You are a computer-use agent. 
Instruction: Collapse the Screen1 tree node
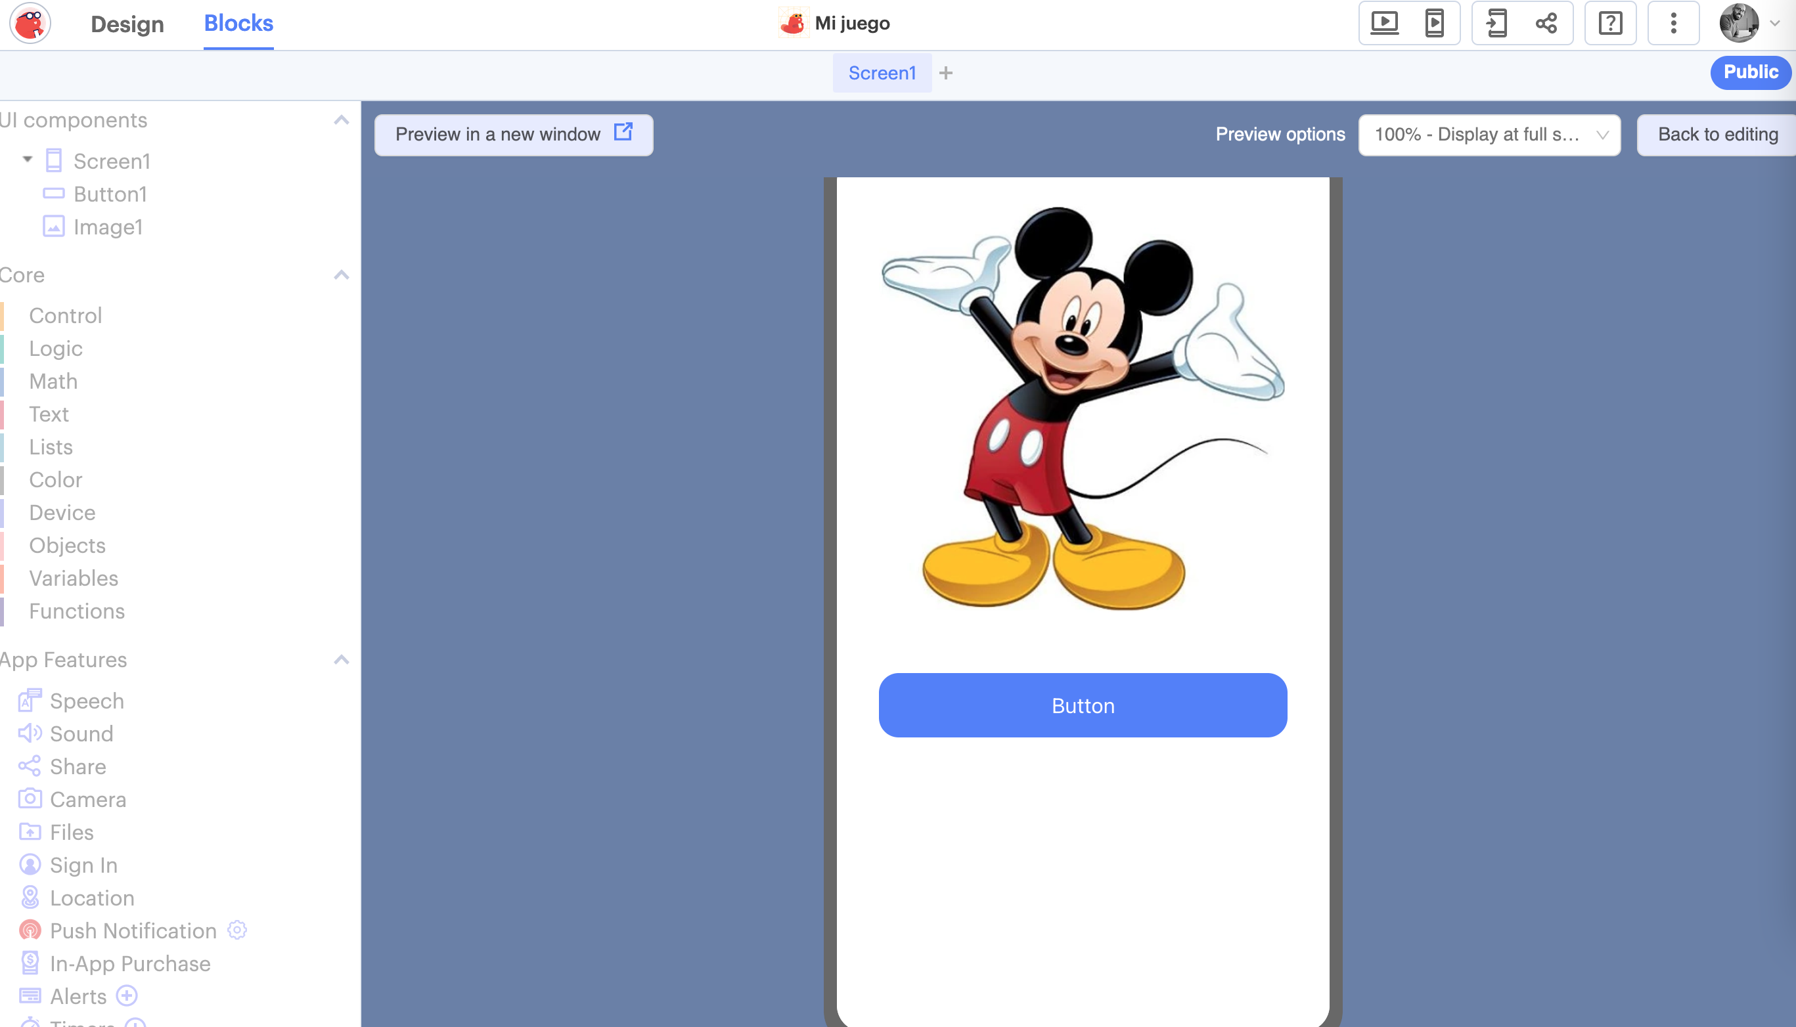(28, 160)
